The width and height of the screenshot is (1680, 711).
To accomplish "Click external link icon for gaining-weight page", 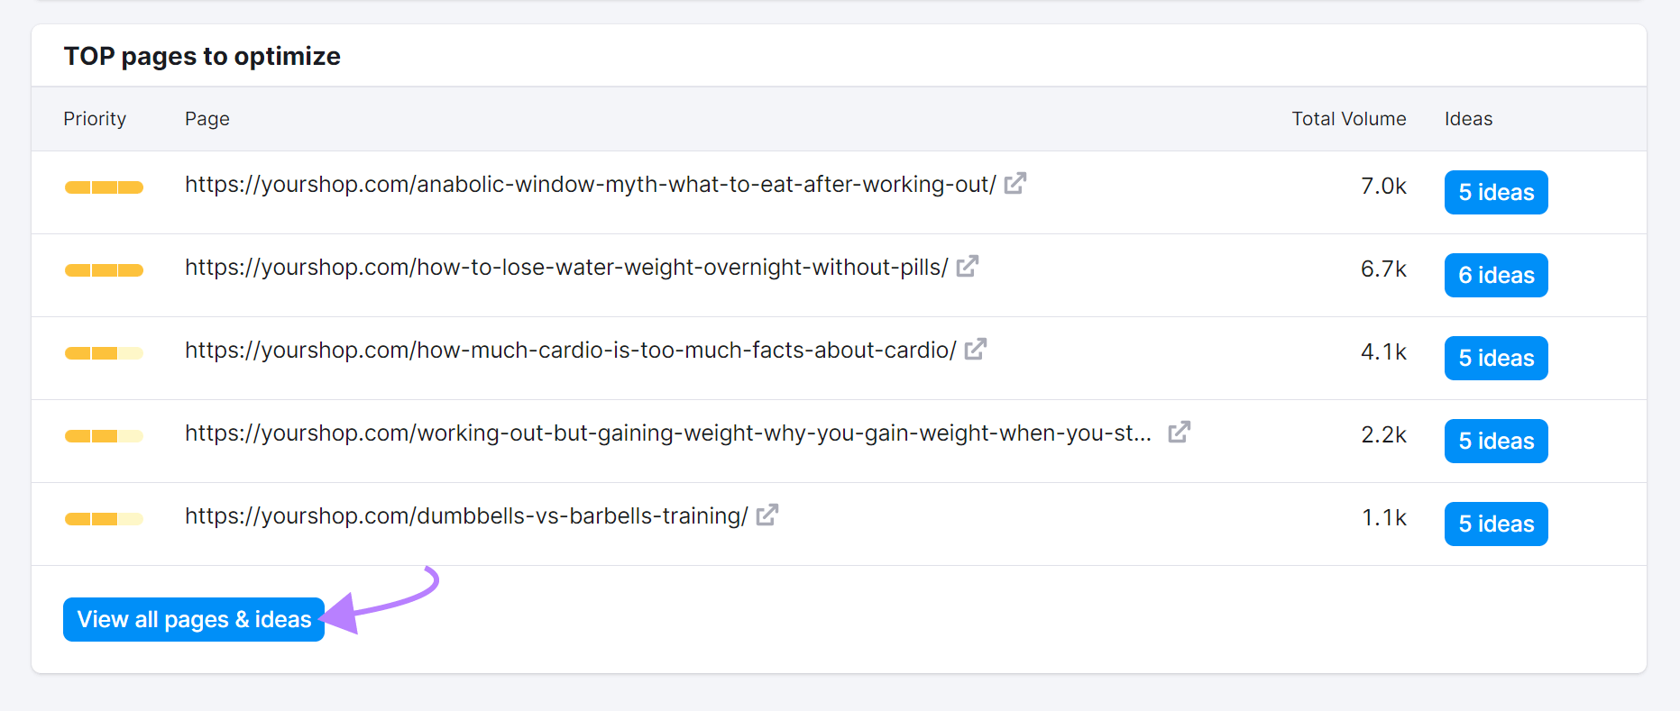I will tap(1179, 432).
